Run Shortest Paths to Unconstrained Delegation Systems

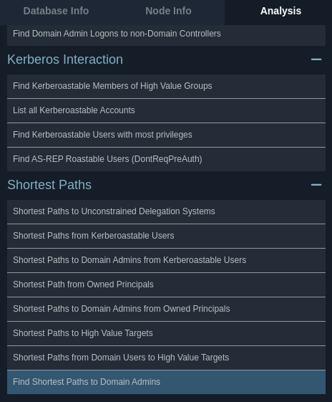coord(167,211)
